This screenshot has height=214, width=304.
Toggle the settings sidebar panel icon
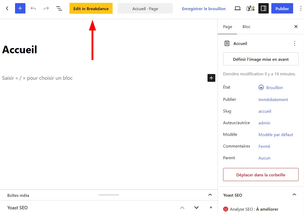click(264, 8)
